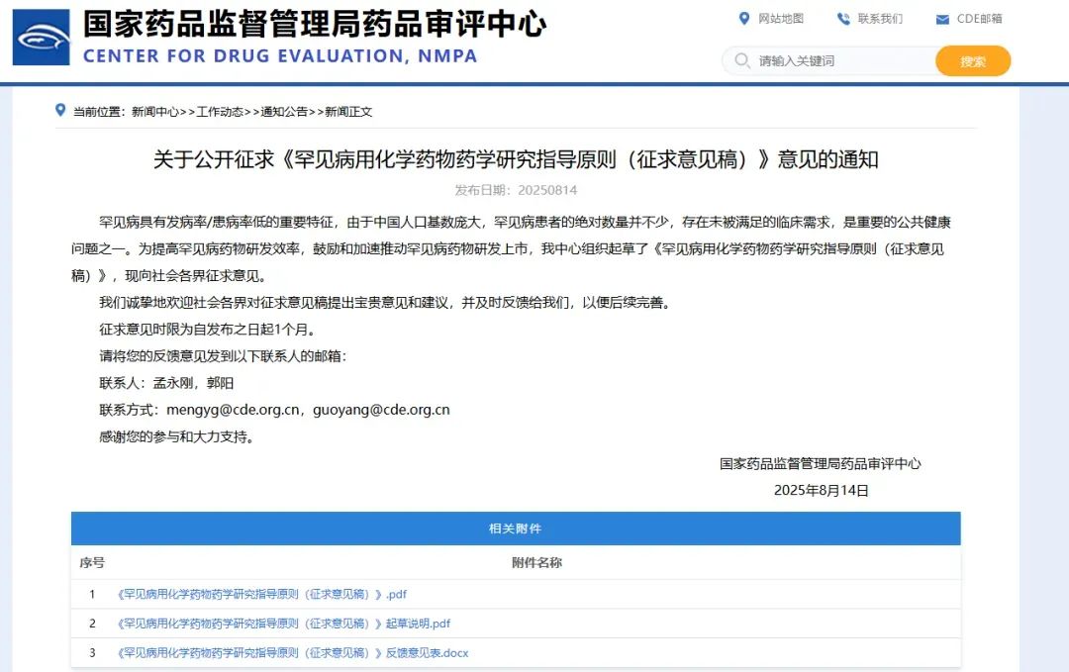1069x672 pixels.
Task: Click the 2025年8月14日 date signature
Action: tap(821, 491)
